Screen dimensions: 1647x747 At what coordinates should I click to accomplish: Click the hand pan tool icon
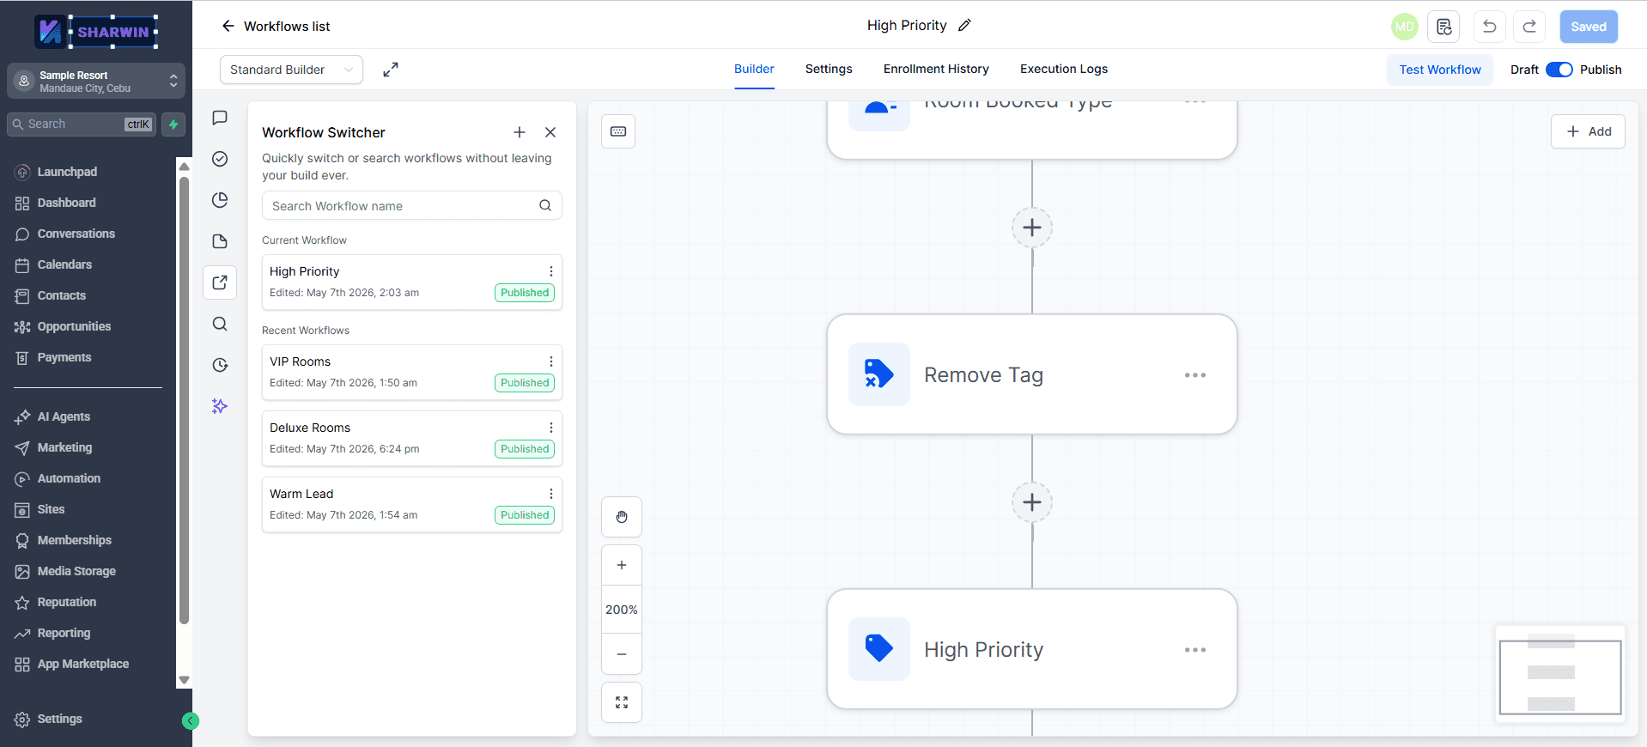622,517
